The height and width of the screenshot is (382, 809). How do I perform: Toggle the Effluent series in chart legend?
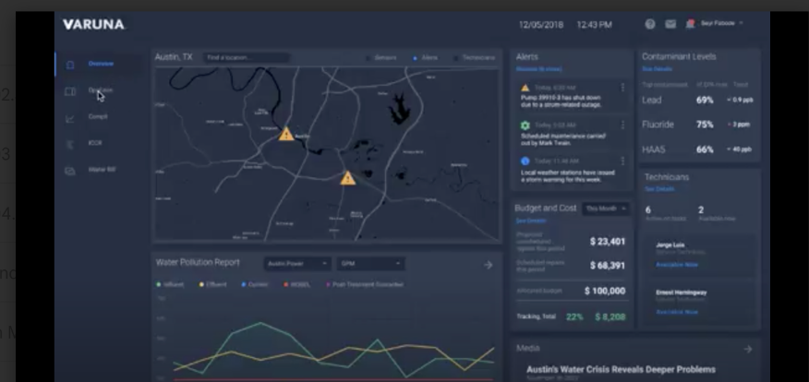coord(212,284)
